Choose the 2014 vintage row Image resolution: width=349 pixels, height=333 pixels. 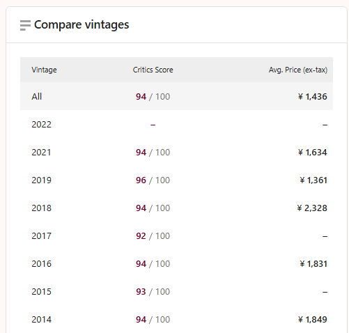[176, 320]
